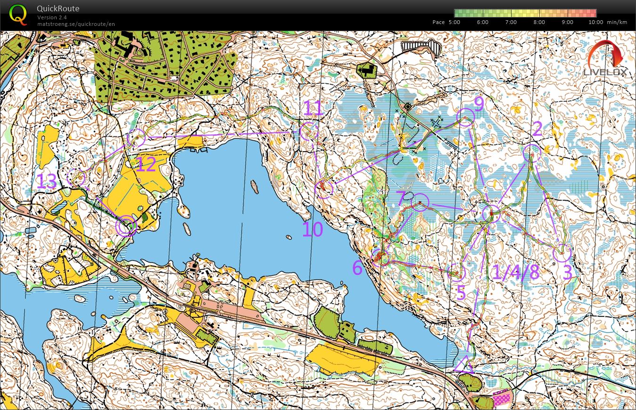The width and height of the screenshot is (636, 410).
Task: Click control circle number 12
Action: (x=136, y=138)
